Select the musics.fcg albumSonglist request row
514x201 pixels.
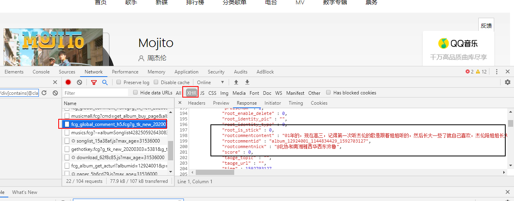click(115, 132)
